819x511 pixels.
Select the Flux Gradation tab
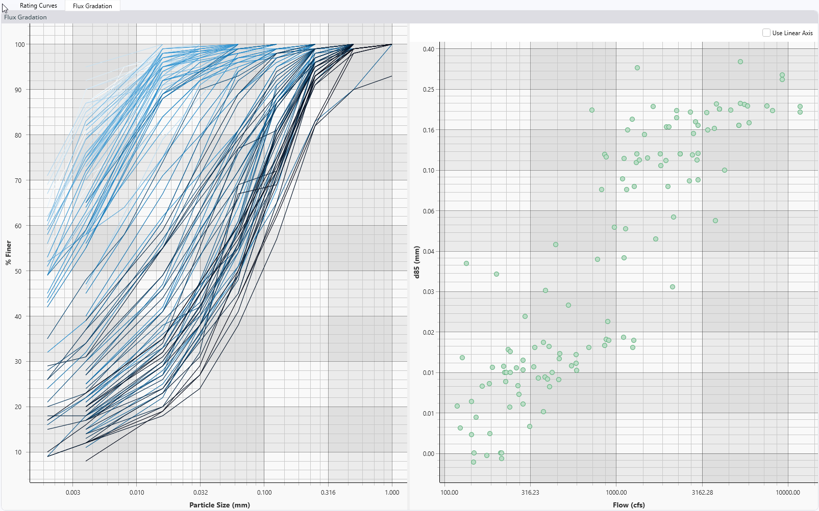click(x=92, y=6)
